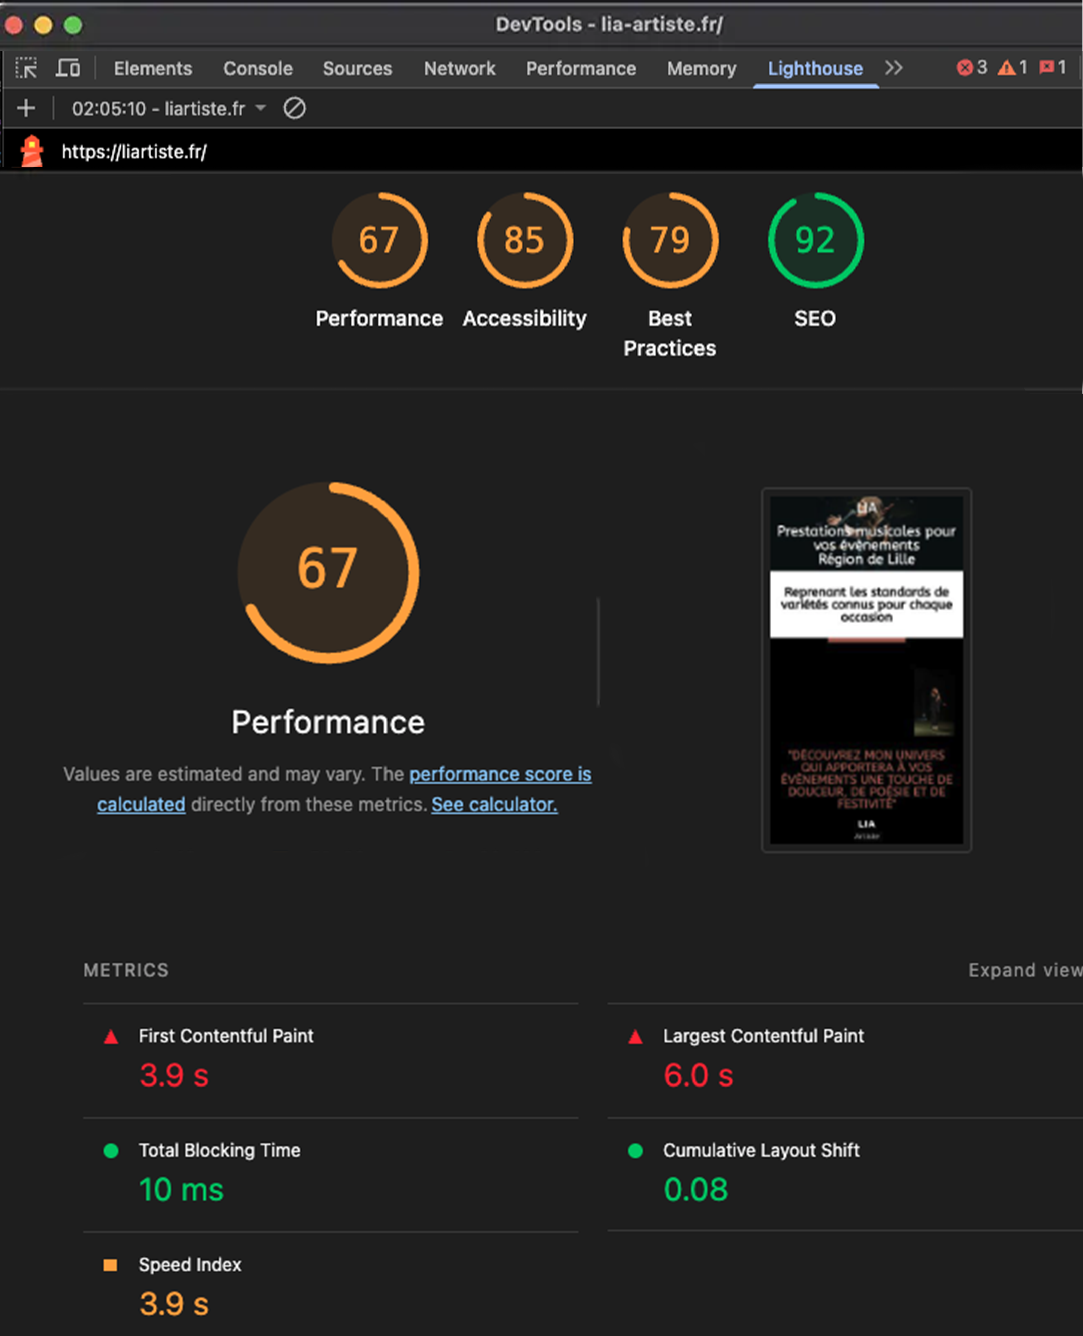
Task: Click the inspect element selector icon
Action: pyautogui.click(x=26, y=68)
